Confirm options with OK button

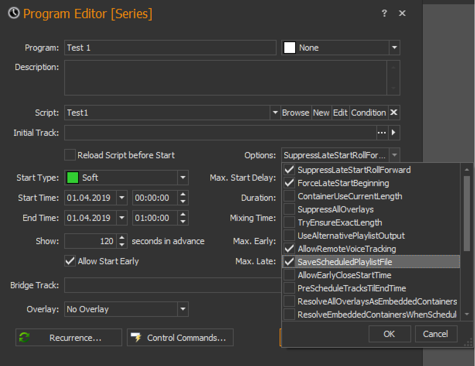point(389,334)
